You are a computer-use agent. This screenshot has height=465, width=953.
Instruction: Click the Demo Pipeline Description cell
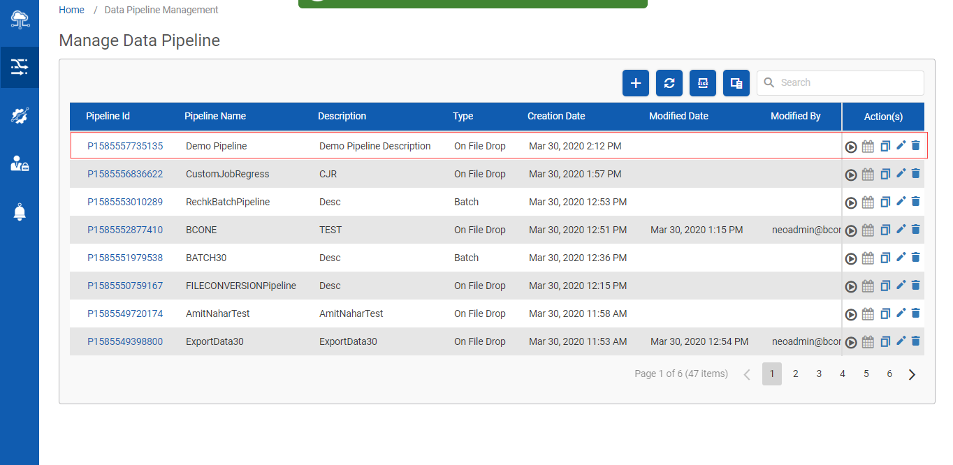pyautogui.click(x=375, y=146)
